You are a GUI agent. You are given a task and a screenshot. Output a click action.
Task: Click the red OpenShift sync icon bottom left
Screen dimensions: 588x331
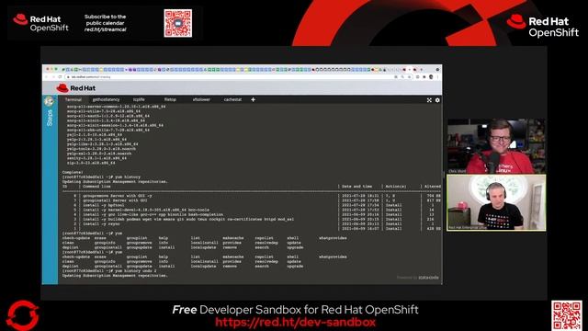pos(22,315)
